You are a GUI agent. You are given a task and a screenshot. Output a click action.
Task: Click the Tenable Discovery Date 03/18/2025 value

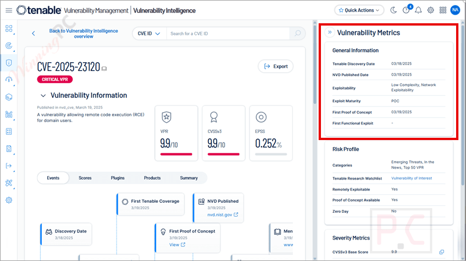(401, 63)
